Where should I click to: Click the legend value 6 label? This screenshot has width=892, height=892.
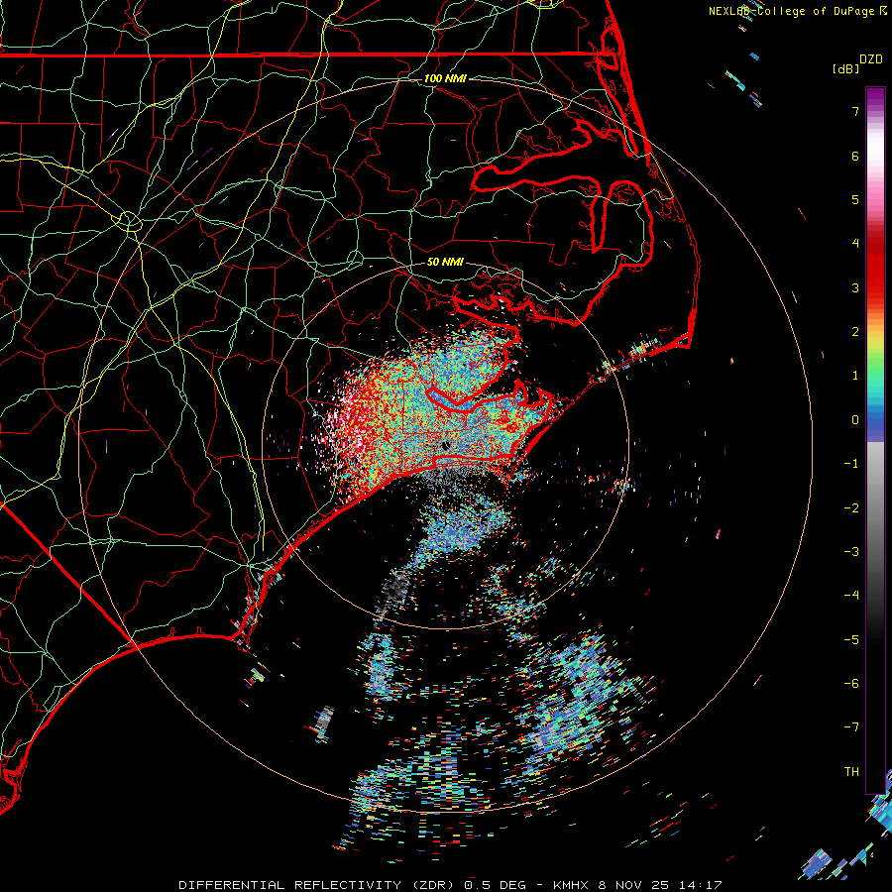coord(855,156)
